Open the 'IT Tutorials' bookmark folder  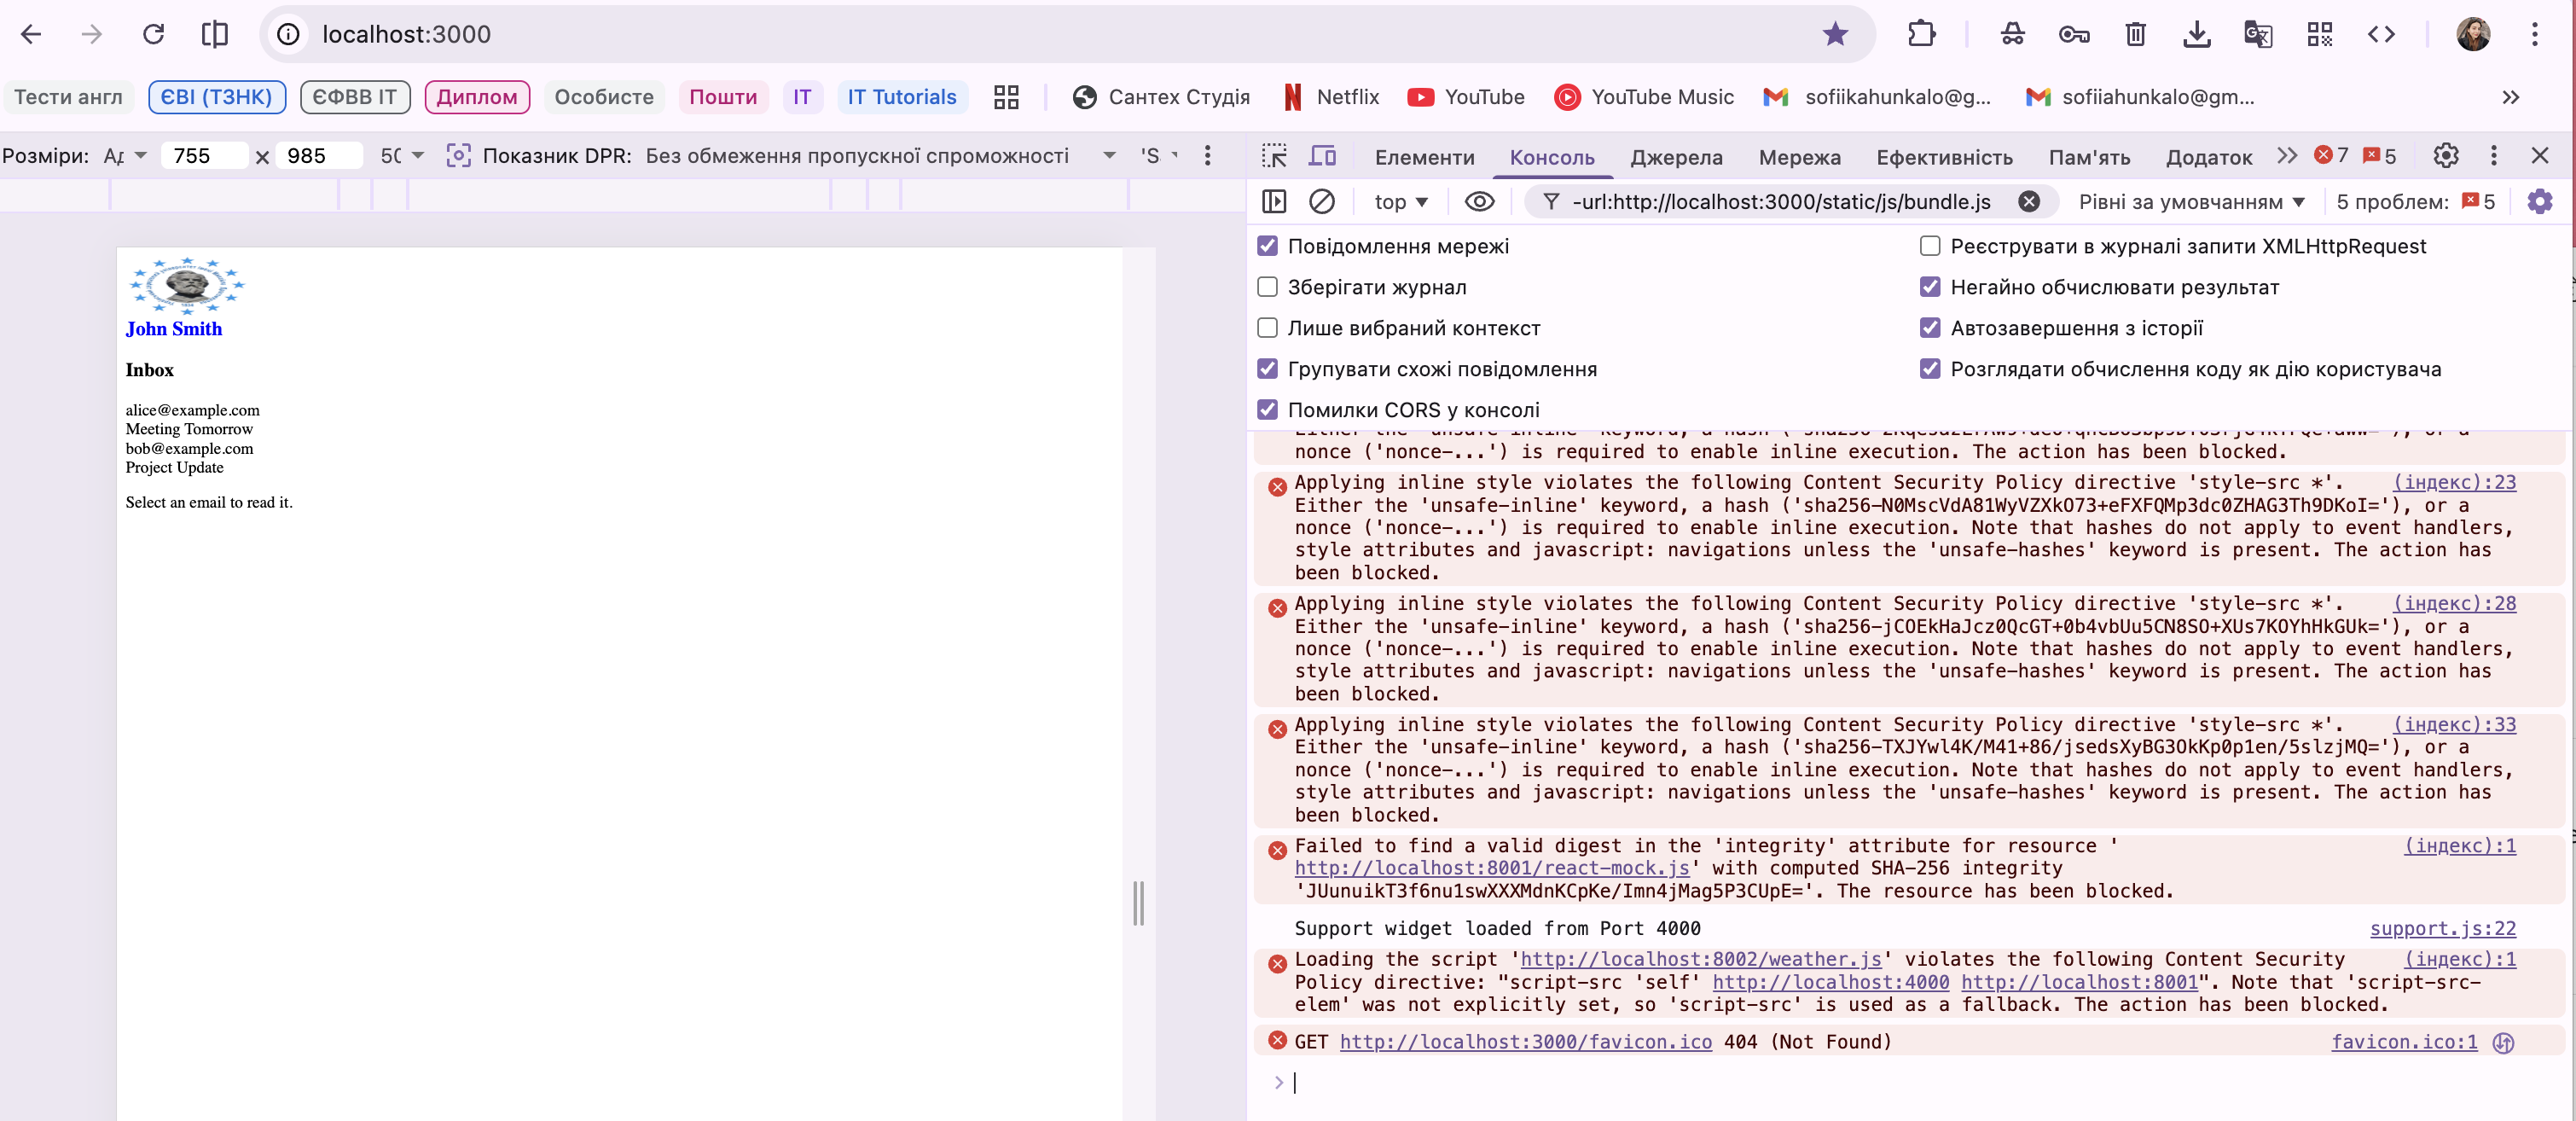click(902, 97)
